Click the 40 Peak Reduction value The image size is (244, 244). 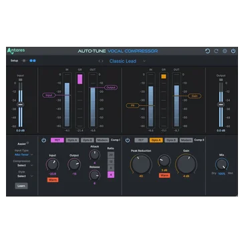(141, 176)
